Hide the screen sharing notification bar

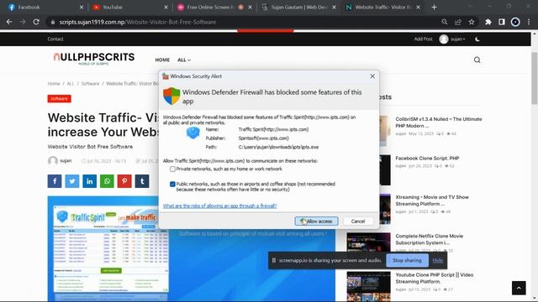437,260
